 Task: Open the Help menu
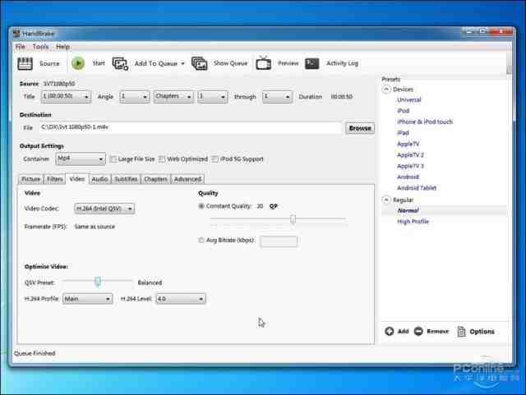(62, 47)
